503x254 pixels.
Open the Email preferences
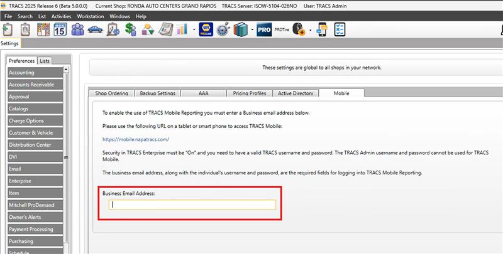(x=35, y=169)
